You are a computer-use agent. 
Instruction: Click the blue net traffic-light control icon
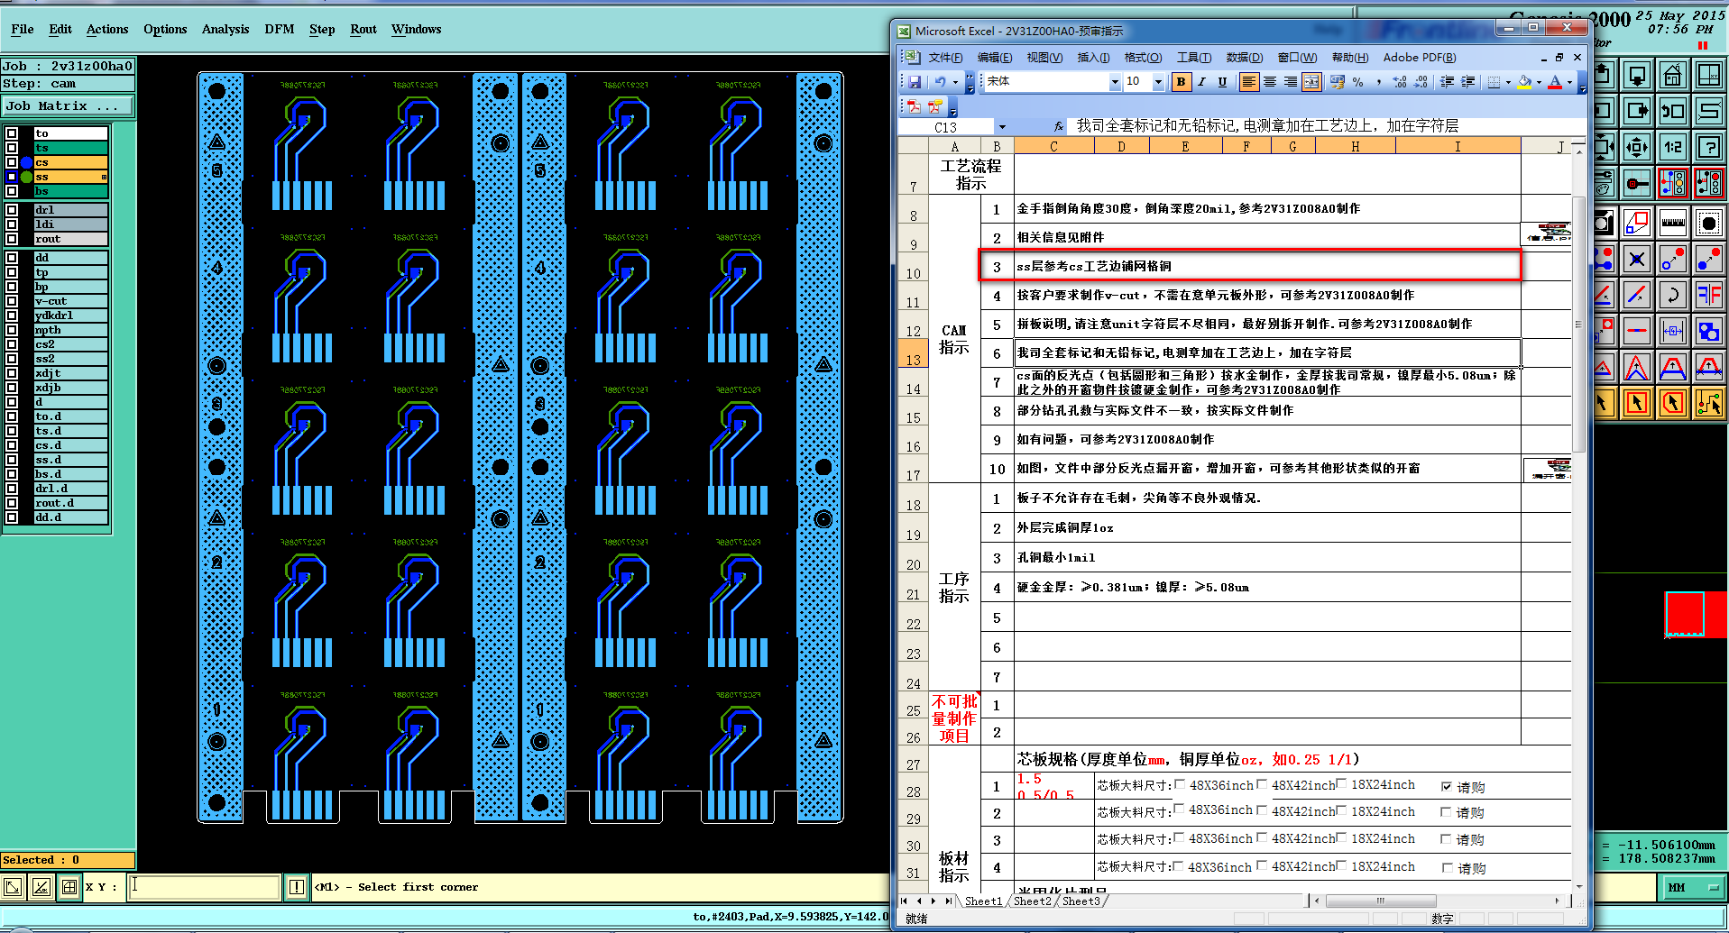click(1673, 183)
